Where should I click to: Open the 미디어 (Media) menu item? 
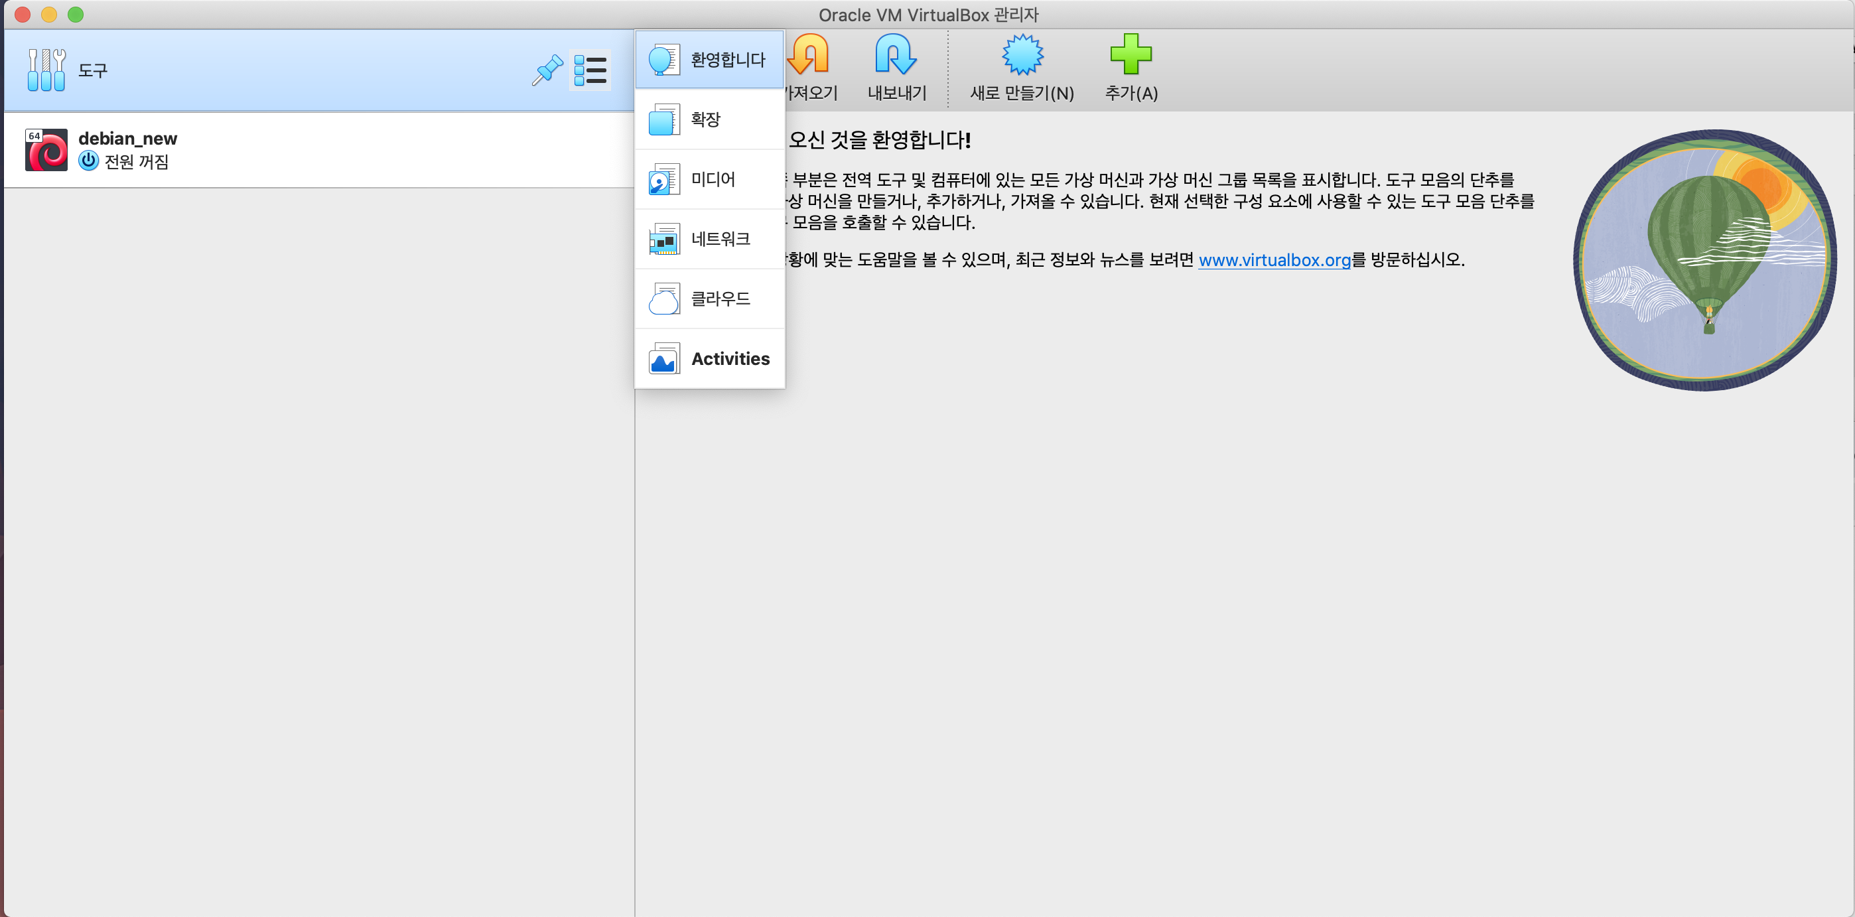709,179
